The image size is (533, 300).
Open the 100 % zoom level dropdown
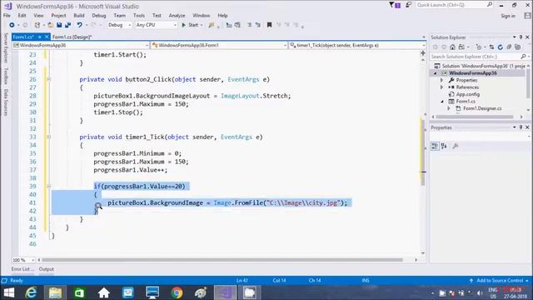click(23, 260)
